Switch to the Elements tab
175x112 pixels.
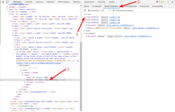(17, 2)
